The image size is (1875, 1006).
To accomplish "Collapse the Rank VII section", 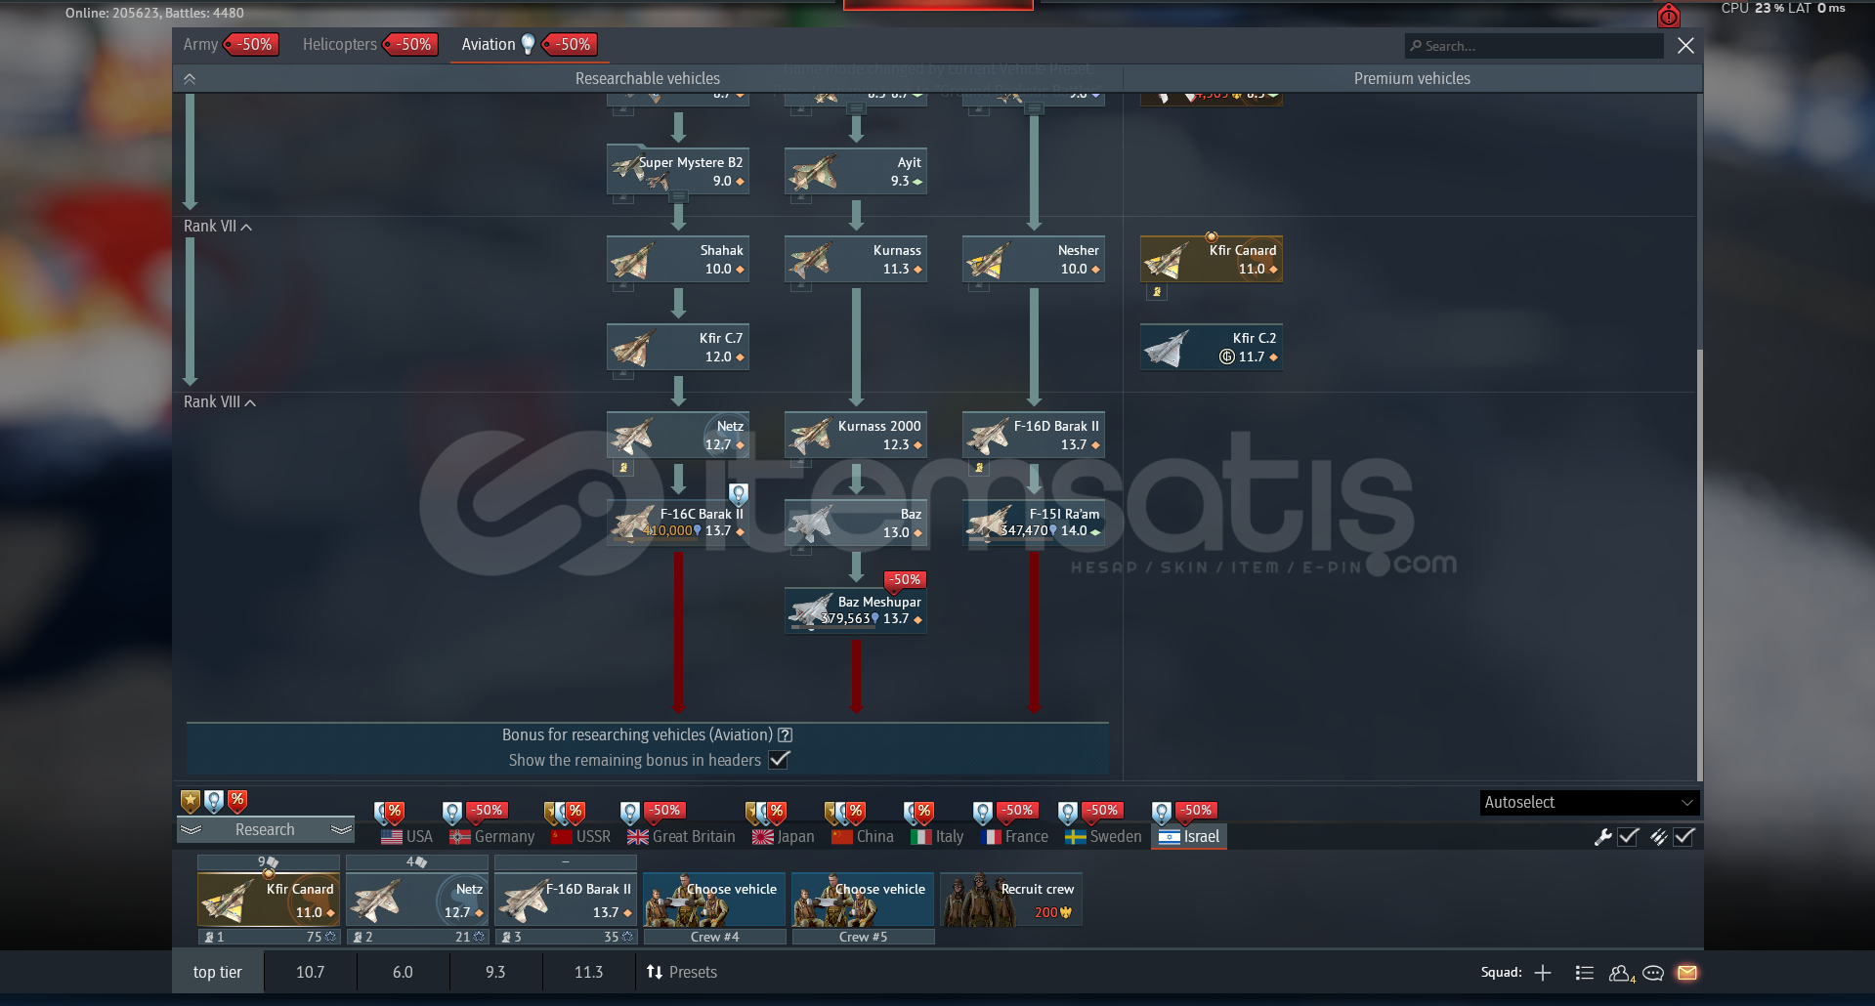I will pyautogui.click(x=218, y=227).
